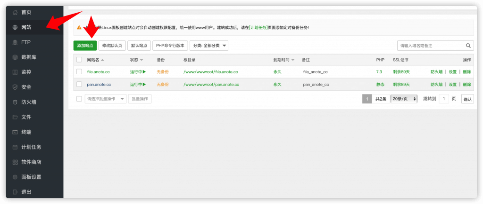This screenshot has height=204, width=483.
Task: Click the file_anote_cc remark cell
Action: click(x=315, y=72)
